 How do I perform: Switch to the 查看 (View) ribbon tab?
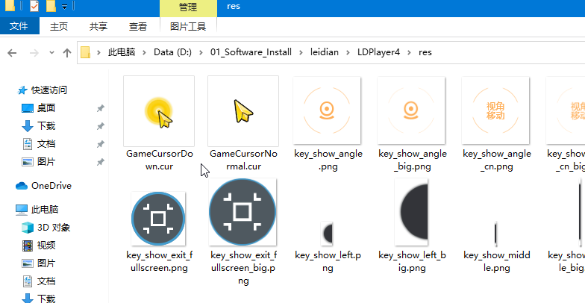[138, 26]
